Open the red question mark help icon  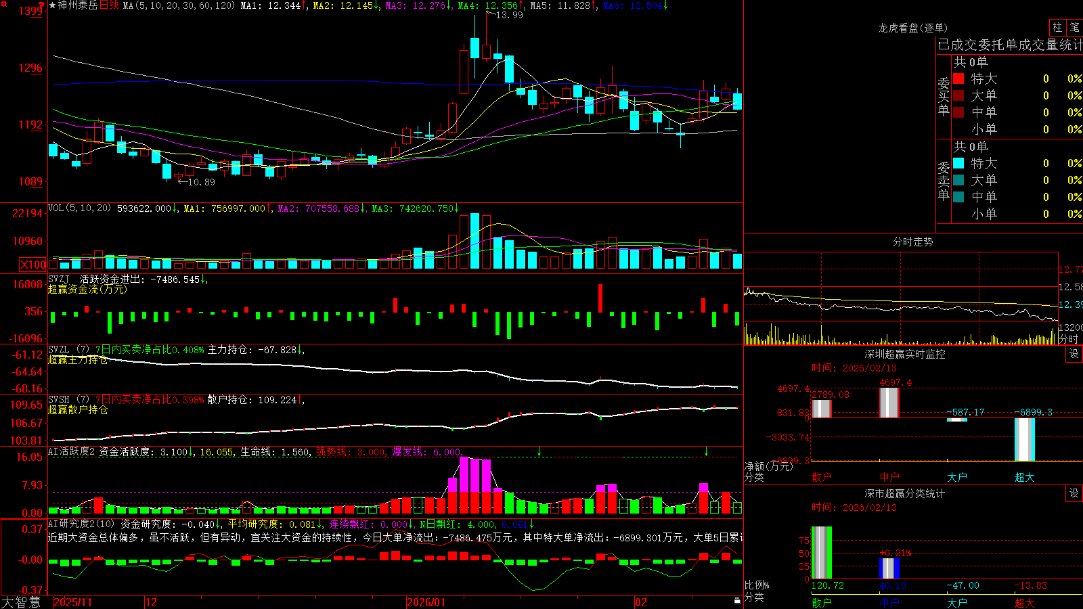pos(41,5)
